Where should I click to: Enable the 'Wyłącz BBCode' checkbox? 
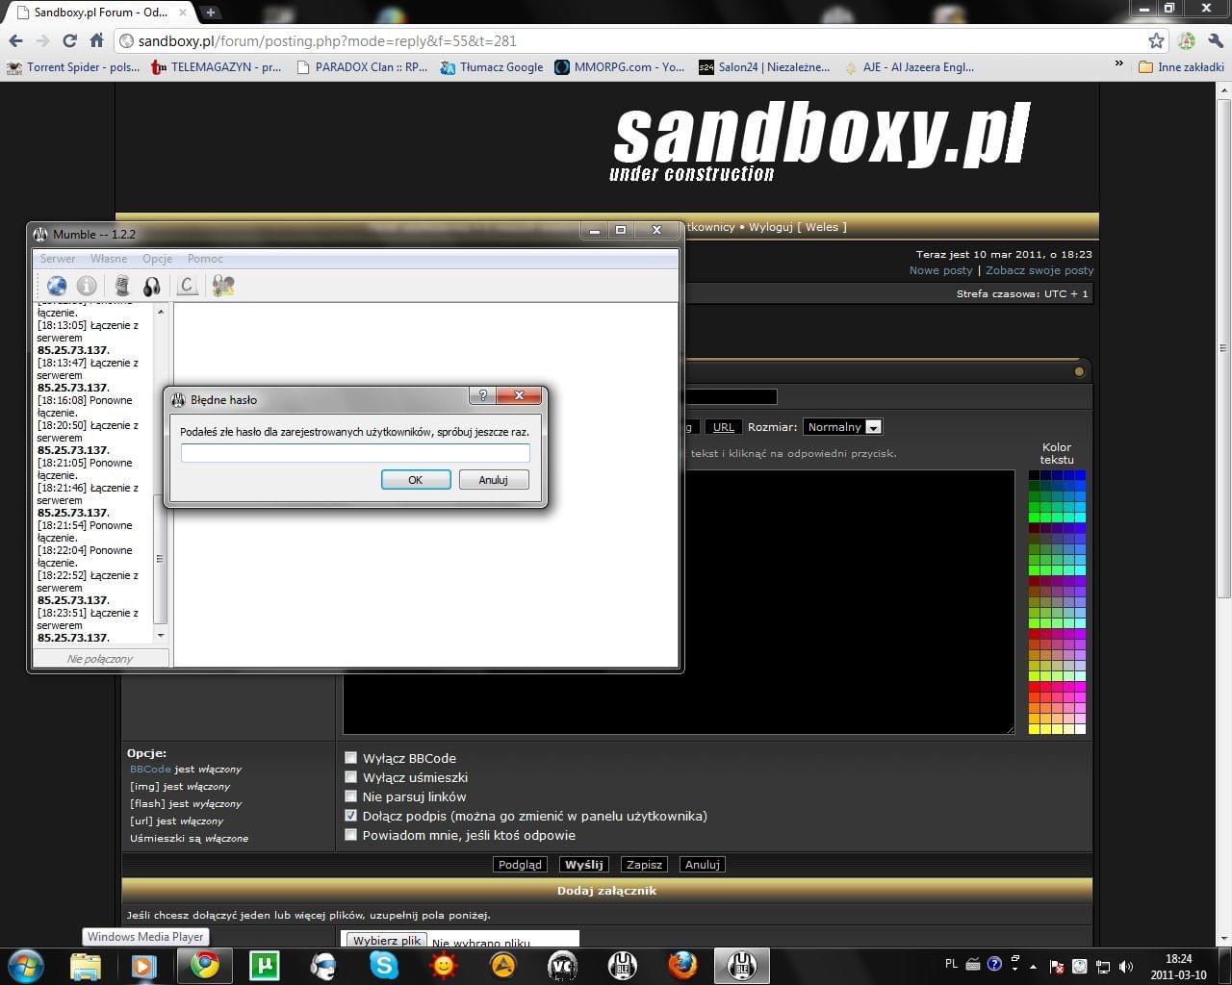(351, 758)
